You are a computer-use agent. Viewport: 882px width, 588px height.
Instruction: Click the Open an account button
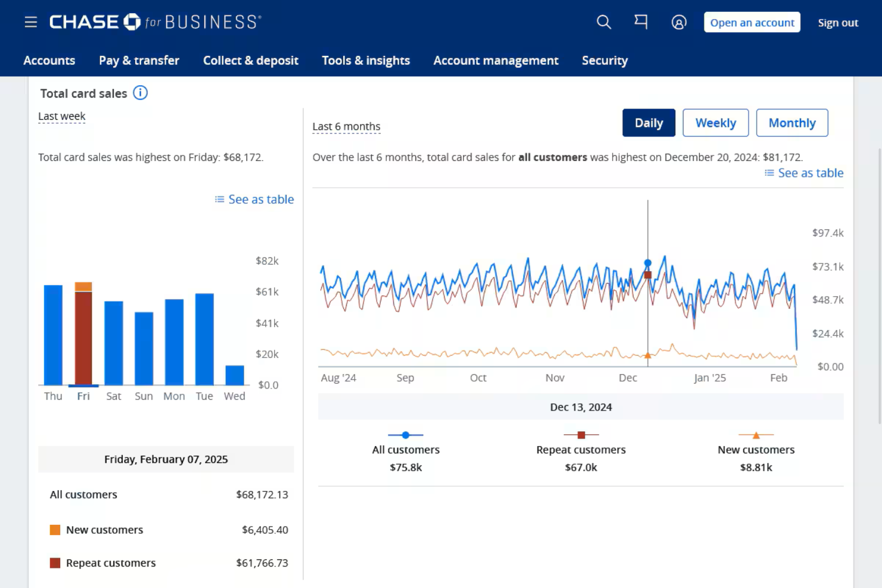[x=751, y=22]
